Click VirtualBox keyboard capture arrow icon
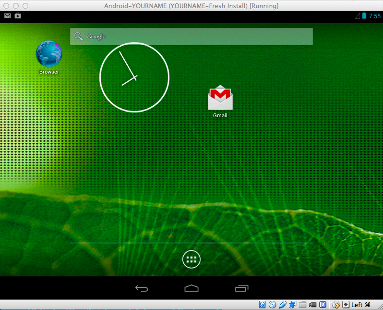383x310 pixels. [x=346, y=305]
